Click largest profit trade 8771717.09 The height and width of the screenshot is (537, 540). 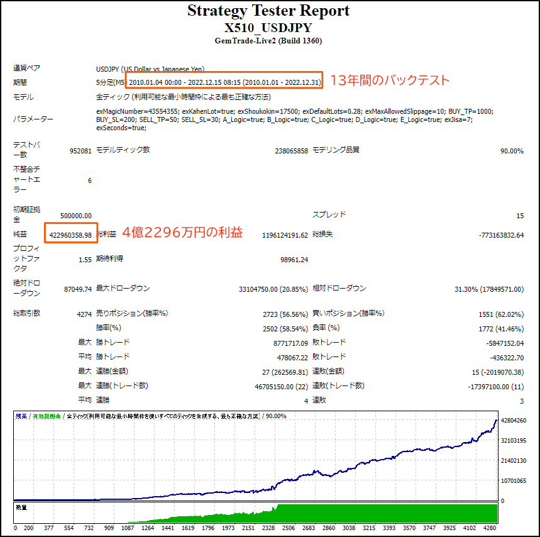pyautogui.click(x=290, y=343)
